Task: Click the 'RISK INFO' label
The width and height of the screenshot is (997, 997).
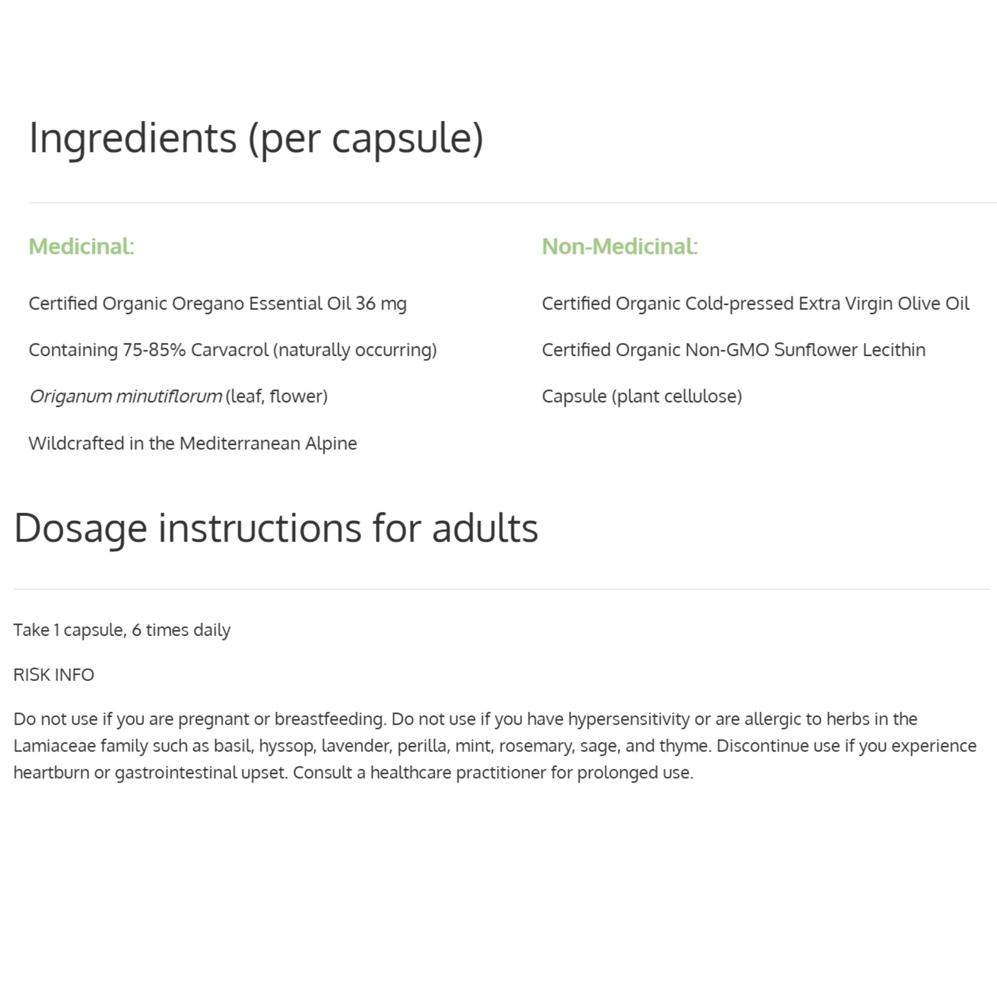Action: pyautogui.click(x=54, y=675)
